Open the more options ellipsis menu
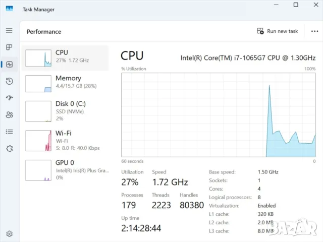 [315, 31]
